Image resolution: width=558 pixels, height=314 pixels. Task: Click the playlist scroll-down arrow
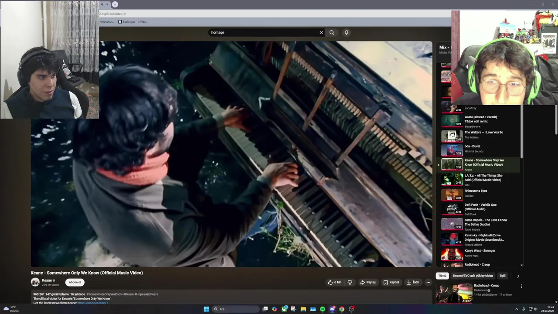click(x=521, y=265)
